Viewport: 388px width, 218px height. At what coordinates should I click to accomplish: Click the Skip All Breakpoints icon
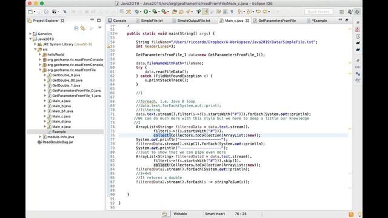click(65, 12)
